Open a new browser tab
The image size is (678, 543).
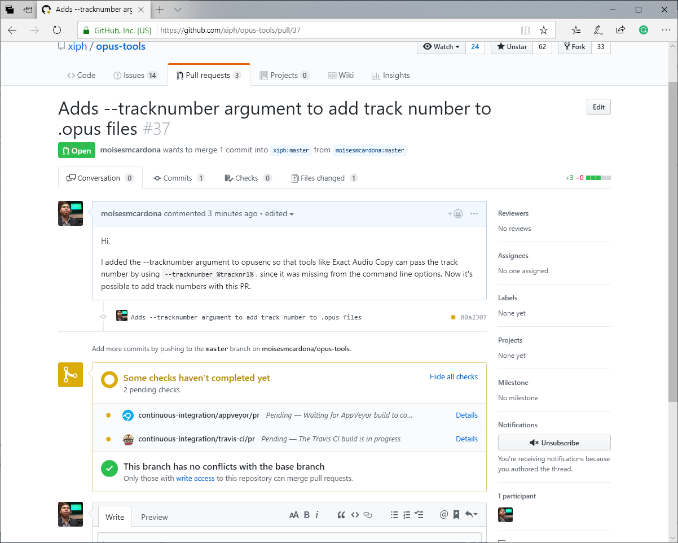click(x=160, y=10)
